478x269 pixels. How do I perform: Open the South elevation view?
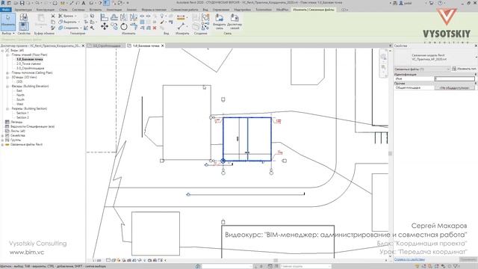click(20, 99)
